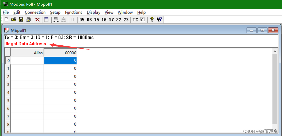Click the Illegal Data Address error text
The image size is (282, 136).
25,44
